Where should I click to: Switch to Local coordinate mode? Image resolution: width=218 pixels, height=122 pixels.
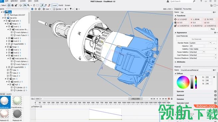(x=54, y=5)
